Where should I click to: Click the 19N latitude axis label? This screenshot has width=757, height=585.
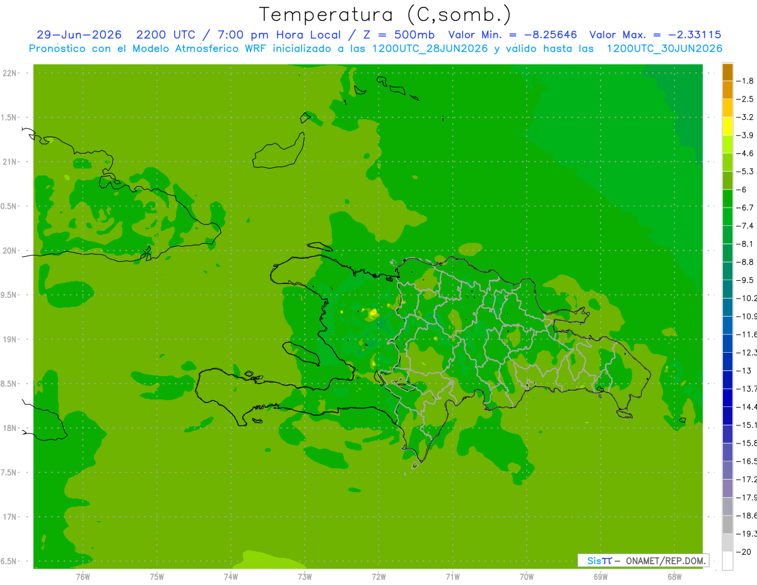[9, 340]
